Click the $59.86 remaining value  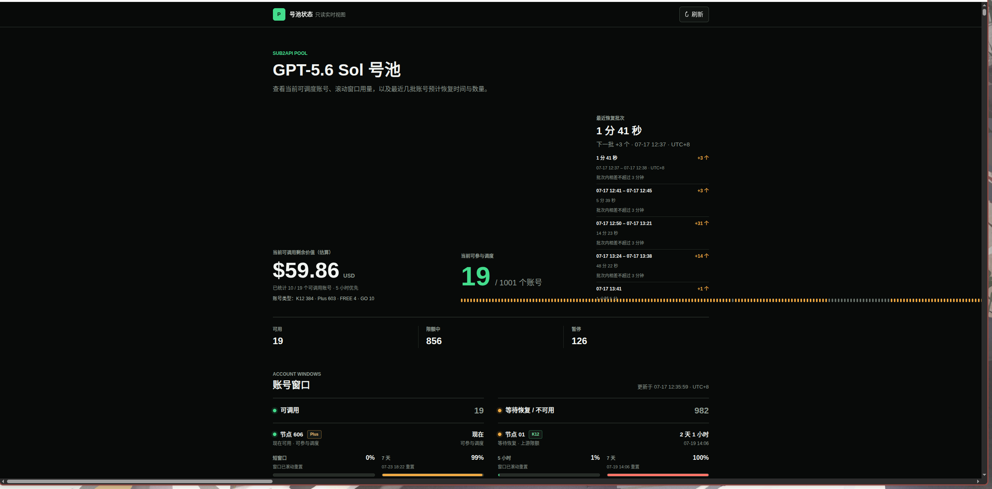coord(306,270)
